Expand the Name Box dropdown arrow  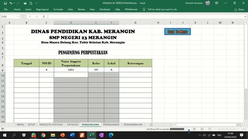(x=19, y=17)
